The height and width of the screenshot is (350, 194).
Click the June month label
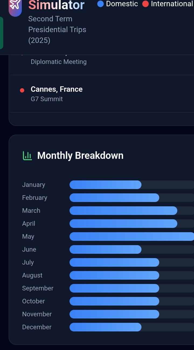click(29, 249)
